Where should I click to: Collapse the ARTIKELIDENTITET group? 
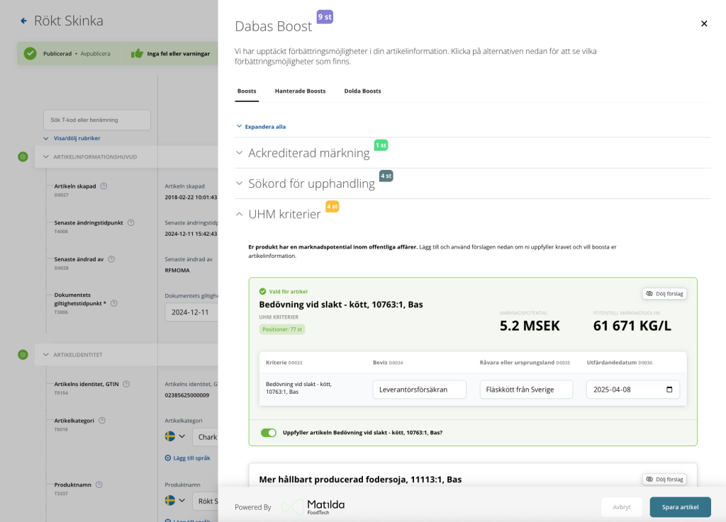tap(46, 355)
